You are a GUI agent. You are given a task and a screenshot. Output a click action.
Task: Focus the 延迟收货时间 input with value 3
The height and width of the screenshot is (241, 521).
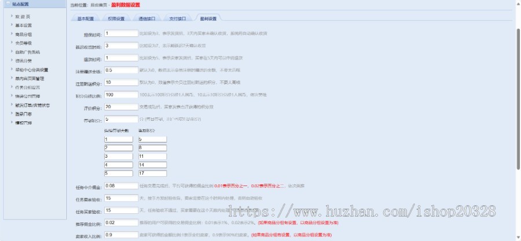pyautogui.click(x=122, y=46)
